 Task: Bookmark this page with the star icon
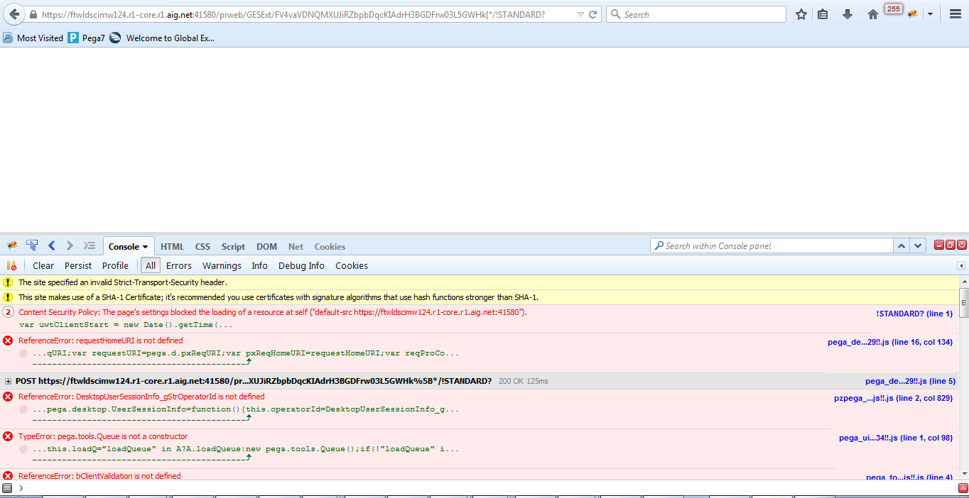(x=801, y=14)
